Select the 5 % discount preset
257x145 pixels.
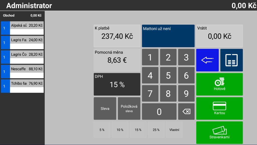(x=102, y=130)
